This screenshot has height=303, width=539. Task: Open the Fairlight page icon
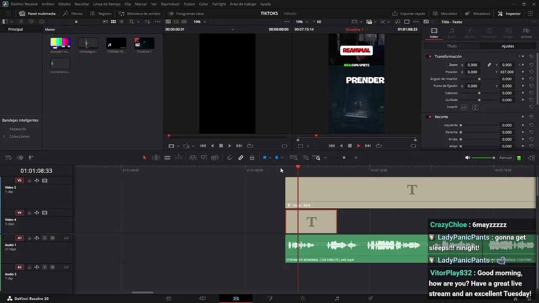point(337,298)
